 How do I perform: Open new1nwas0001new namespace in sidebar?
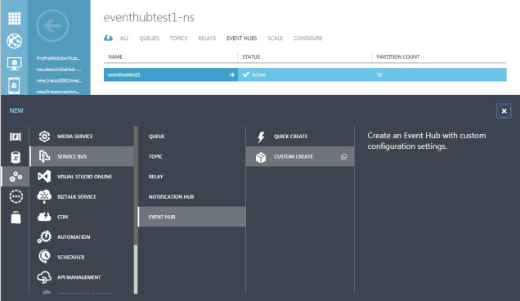[59, 81]
